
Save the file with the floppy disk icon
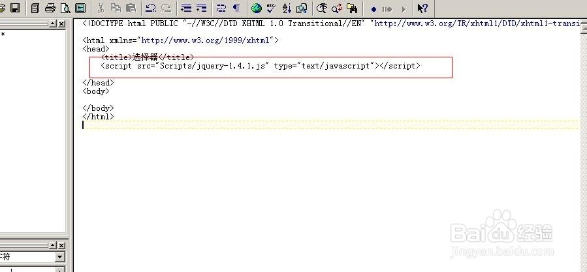coord(15,8)
